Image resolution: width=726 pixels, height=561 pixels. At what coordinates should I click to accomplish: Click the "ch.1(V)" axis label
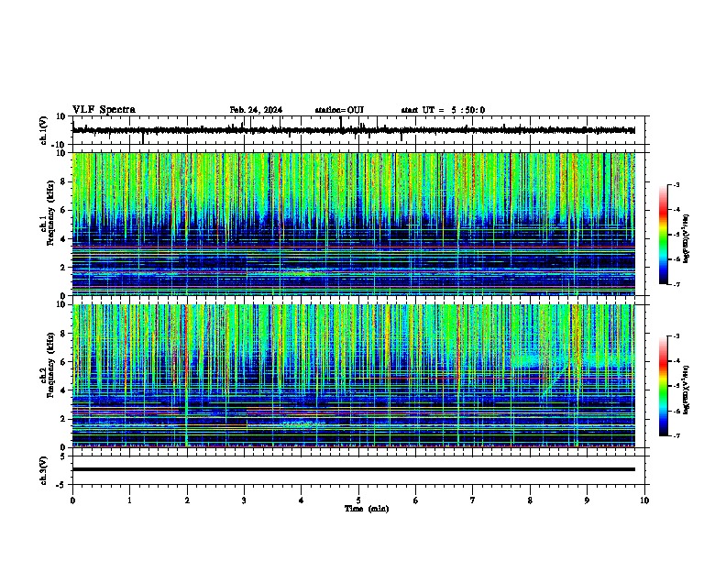point(44,130)
